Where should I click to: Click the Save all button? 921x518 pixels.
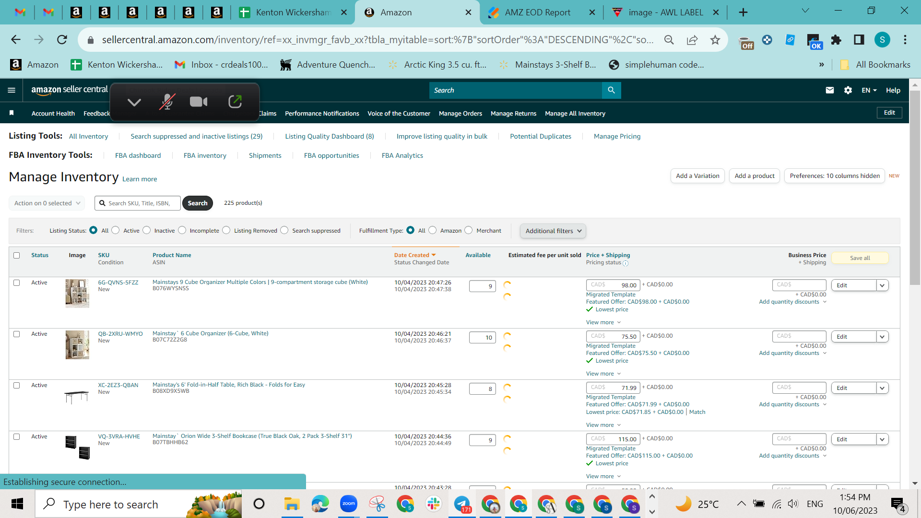860,258
